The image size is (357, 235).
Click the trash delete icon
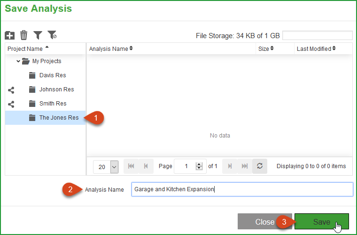[23, 35]
